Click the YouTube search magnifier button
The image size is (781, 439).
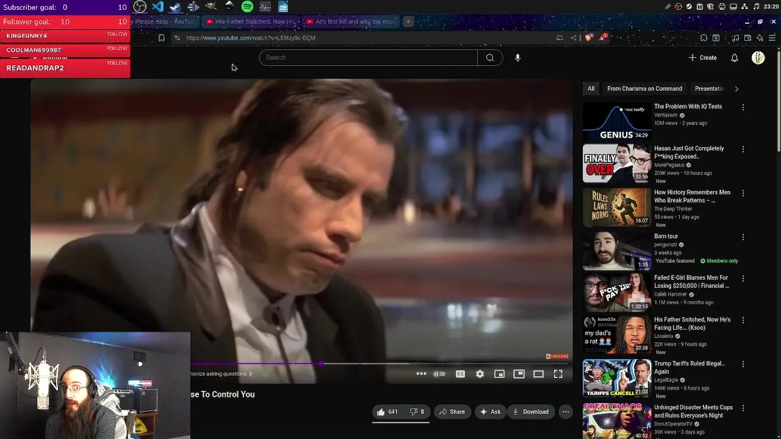(x=490, y=57)
